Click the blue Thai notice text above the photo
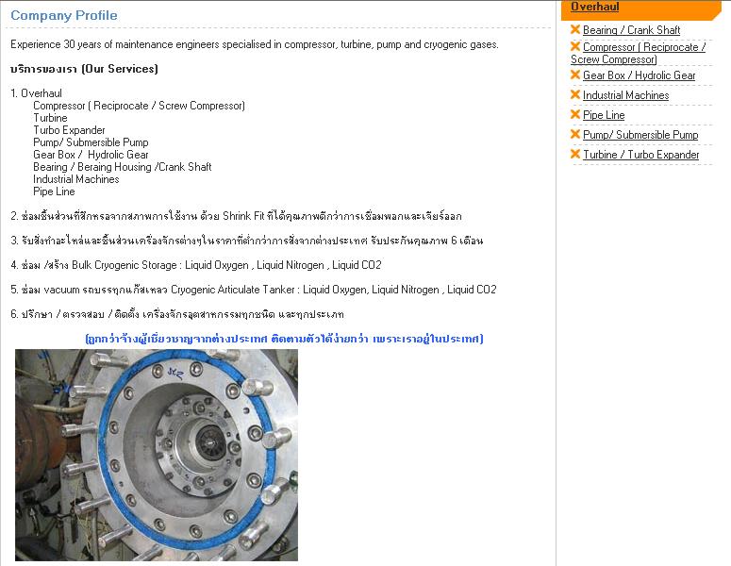The image size is (731, 566). (283, 339)
